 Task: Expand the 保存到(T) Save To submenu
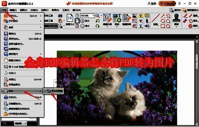23,54
